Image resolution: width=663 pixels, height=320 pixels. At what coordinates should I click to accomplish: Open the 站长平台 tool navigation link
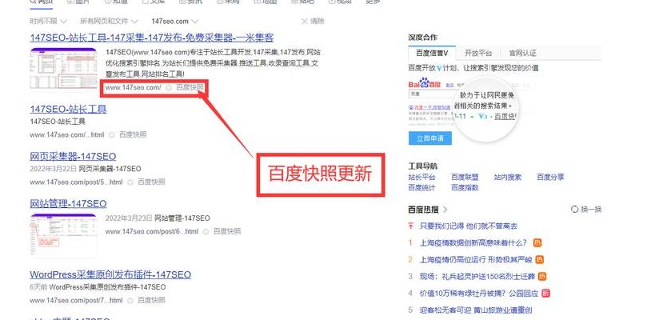point(421,177)
